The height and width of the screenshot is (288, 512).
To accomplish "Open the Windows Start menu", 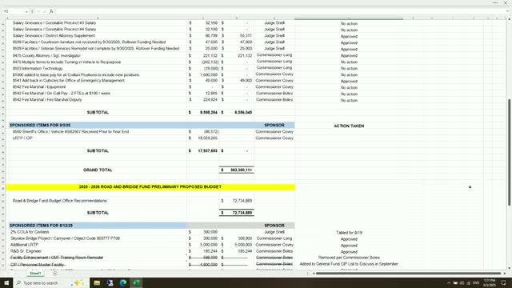I will [6, 282].
